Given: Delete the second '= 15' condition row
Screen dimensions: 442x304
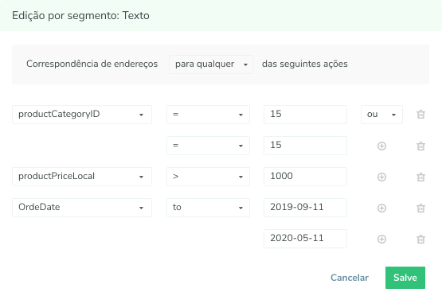Looking at the screenshot, I should (420, 146).
